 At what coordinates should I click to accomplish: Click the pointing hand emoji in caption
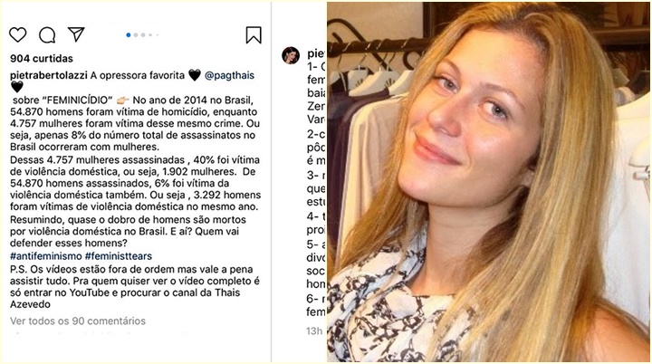click(x=122, y=101)
